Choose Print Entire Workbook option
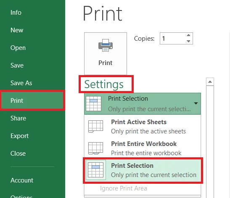The width and height of the screenshot is (230, 198). coord(143,148)
